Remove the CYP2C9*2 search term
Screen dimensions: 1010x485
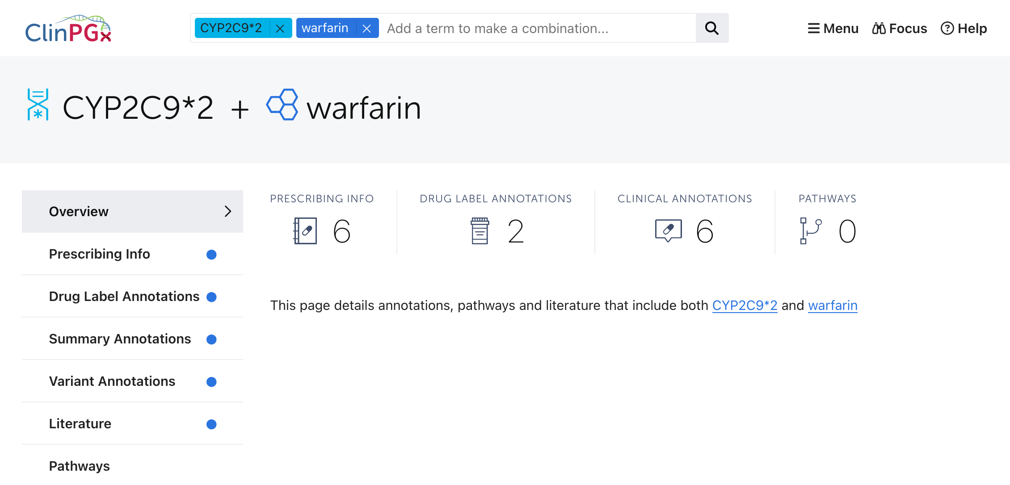tap(280, 29)
